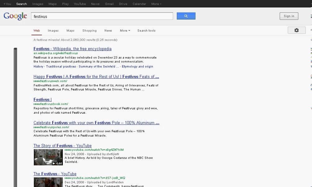Select the Web results tab
The image size is (312, 187).
click(37, 31)
